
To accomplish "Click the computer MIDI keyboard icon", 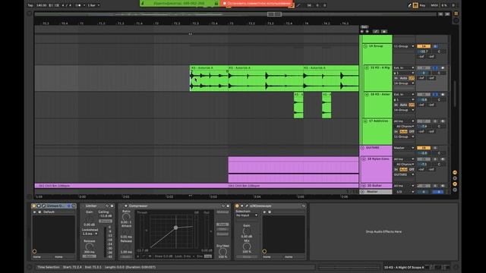I will (415, 5).
